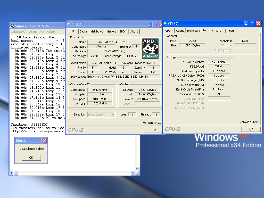This screenshot has width=264, height=198.
Task: Click OK in the front CPU-Z Memory window
Action: click(251, 129)
